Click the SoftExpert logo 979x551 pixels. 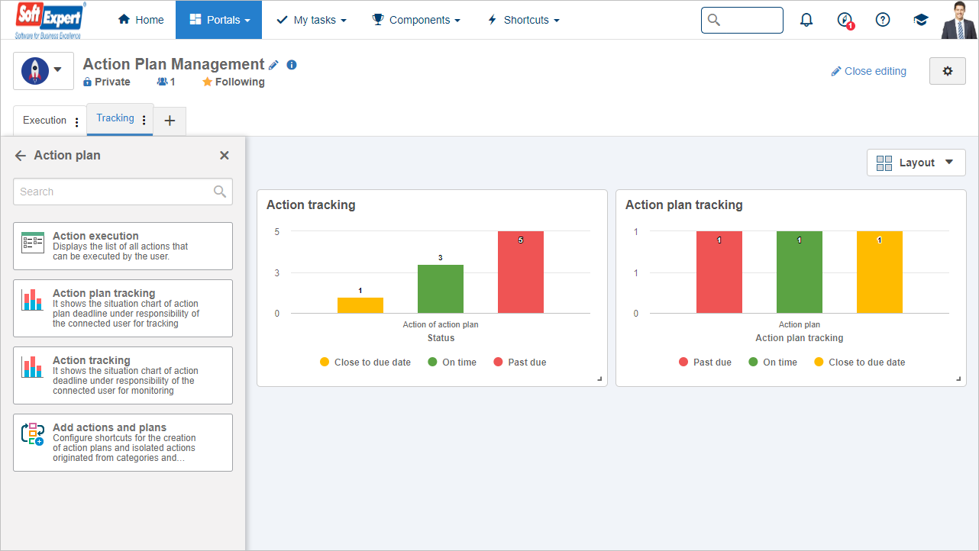click(x=51, y=20)
